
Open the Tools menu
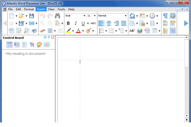coord(61,9)
